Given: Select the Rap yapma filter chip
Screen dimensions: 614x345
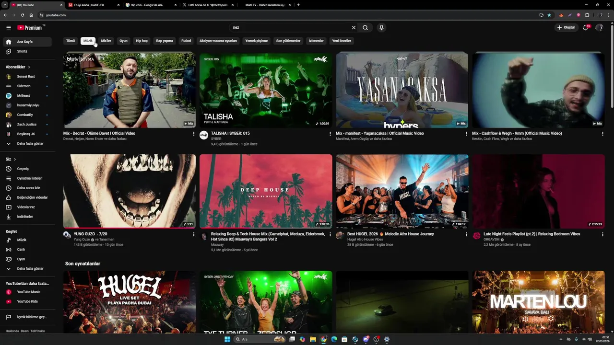Looking at the screenshot, I should pos(165,41).
